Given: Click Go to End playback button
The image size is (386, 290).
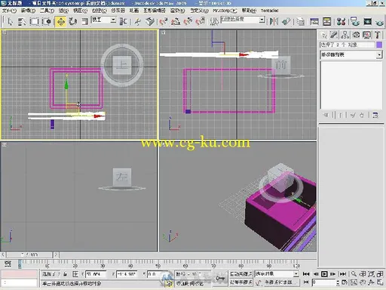Looking at the screenshot, I should [x=343, y=274].
